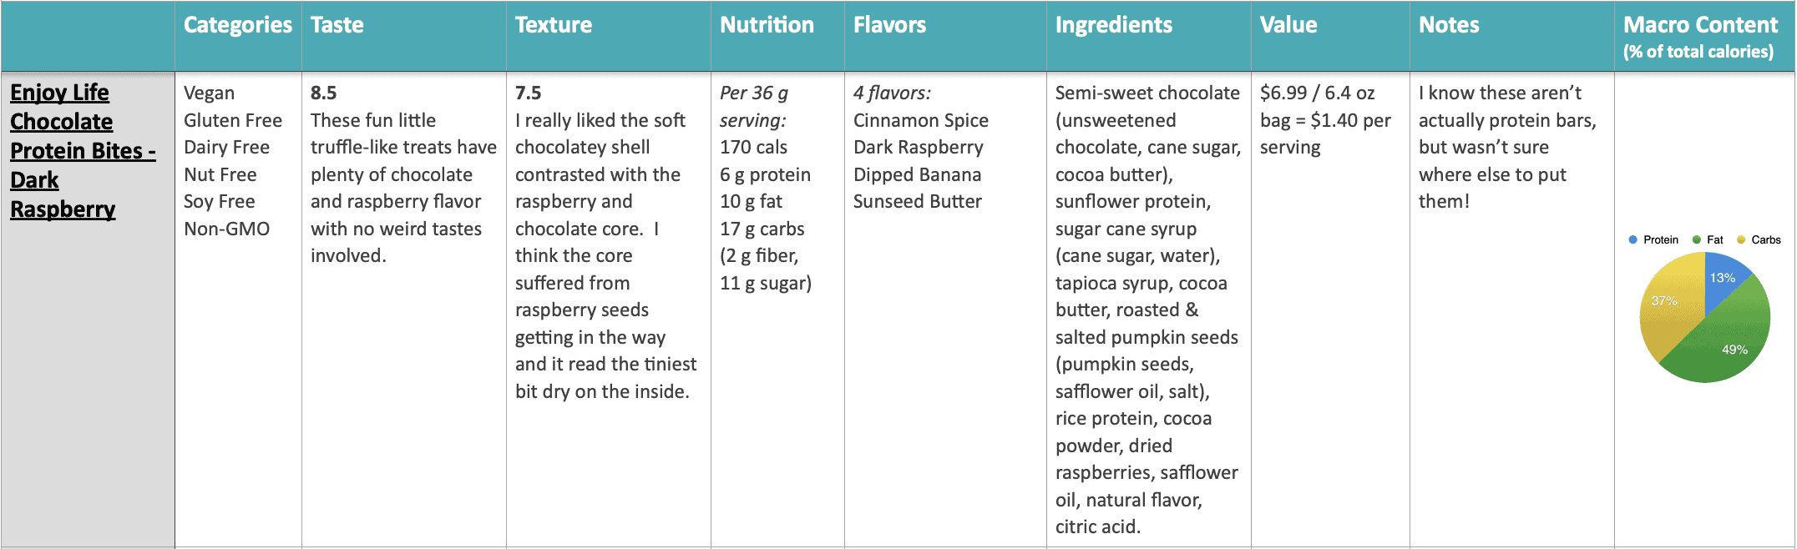Click the yellow Carbs legend dot
This screenshot has width=1797, height=549.
[x=1741, y=240]
